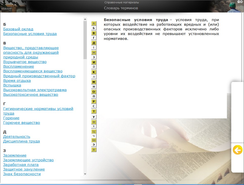Open the Знак безопасности entry
Image resolution: width=244 pixels, height=185 pixels.
click(22, 174)
